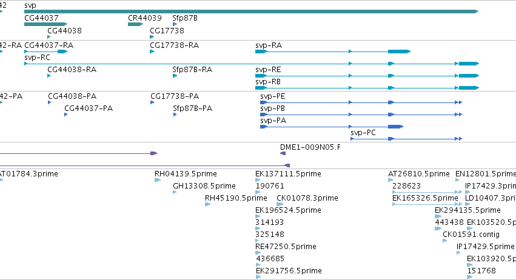The image size is (516, 280).
Task: Select the CR44039 gene arrow
Action: coord(135,24)
